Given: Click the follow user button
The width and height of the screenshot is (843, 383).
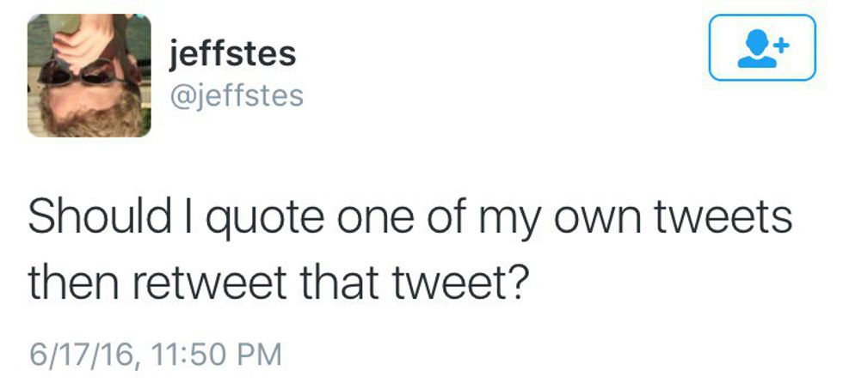Looking at the screenshot, I should coord(761,48).
